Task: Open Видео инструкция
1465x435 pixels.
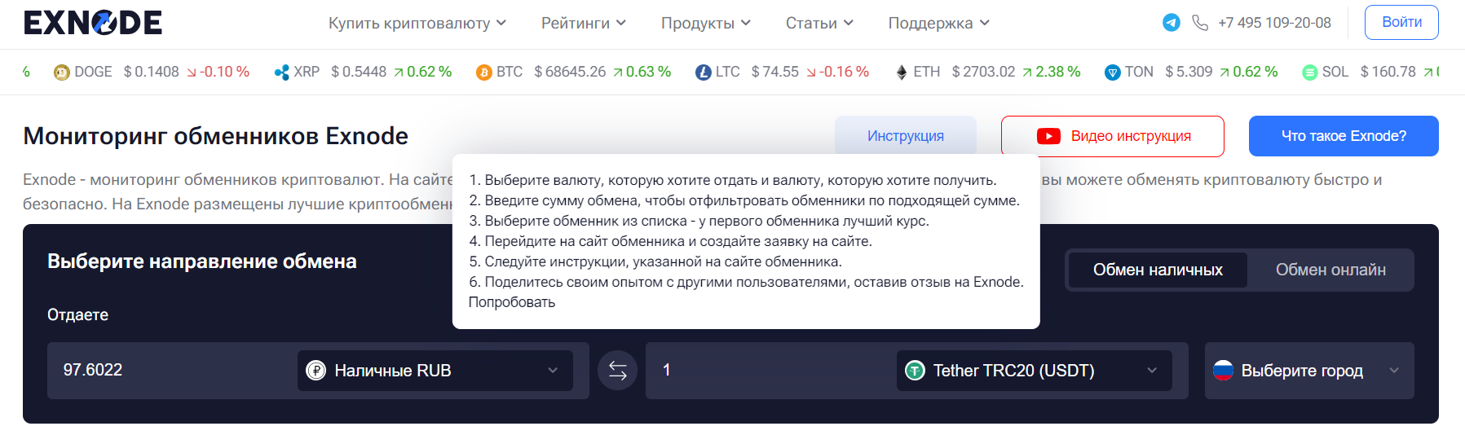Action: (x=1113, y=136)
